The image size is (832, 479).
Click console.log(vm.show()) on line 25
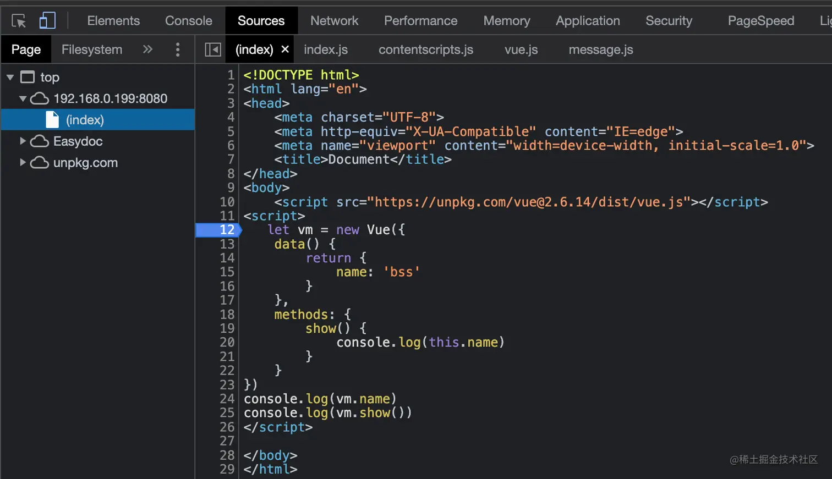tap(327, 413)
